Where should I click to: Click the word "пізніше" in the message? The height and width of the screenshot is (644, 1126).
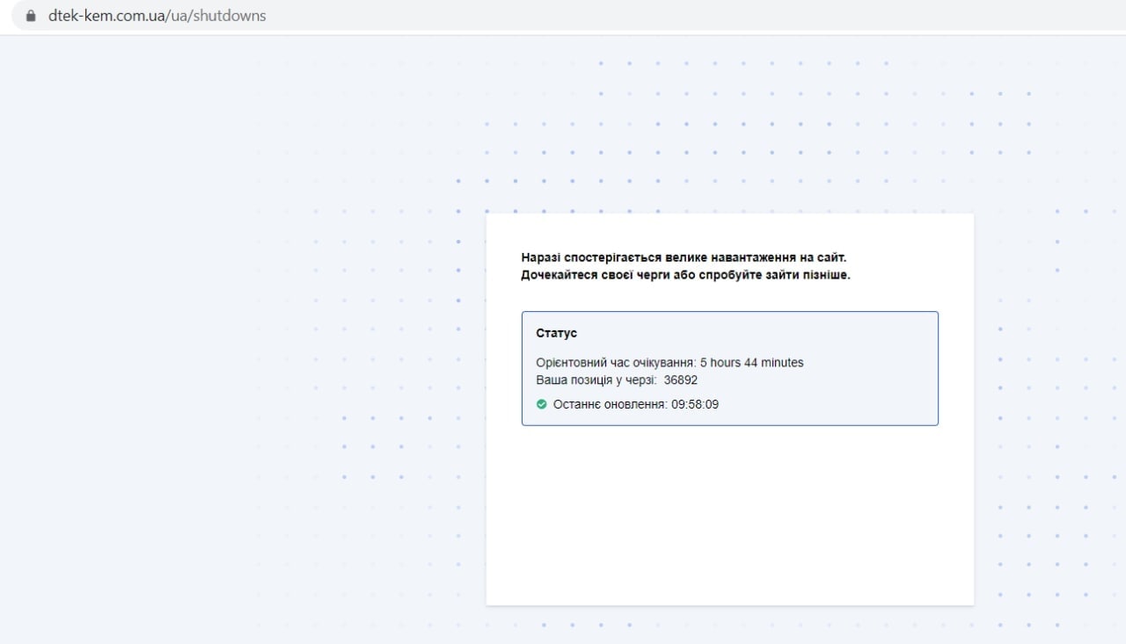coord(828,275)
